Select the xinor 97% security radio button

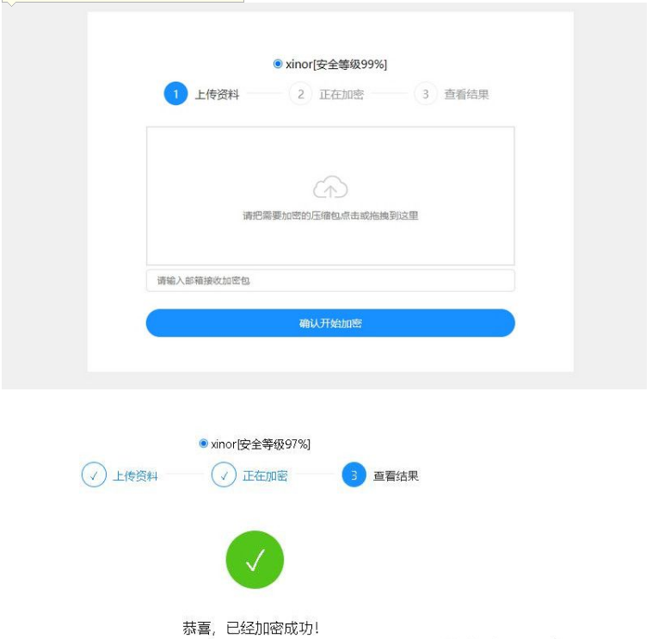pos(204,444)
